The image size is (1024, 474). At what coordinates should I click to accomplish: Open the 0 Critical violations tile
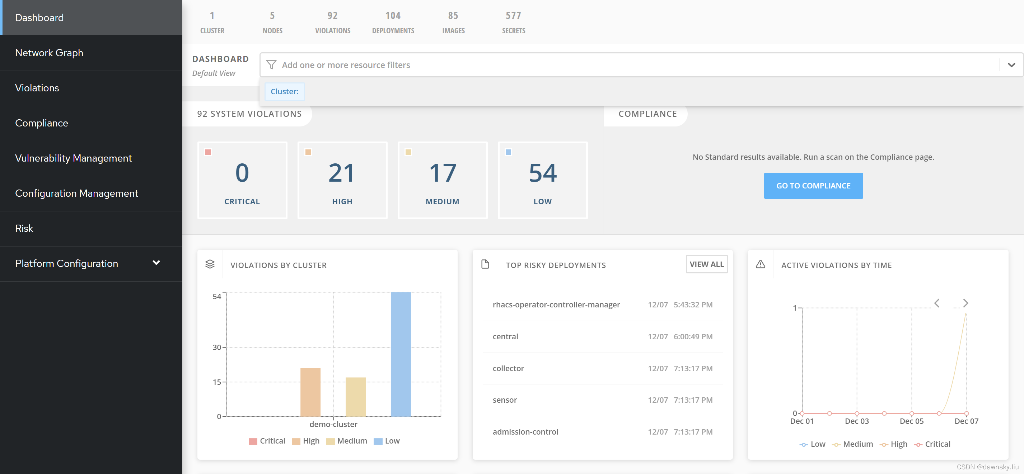click(242, 180)
